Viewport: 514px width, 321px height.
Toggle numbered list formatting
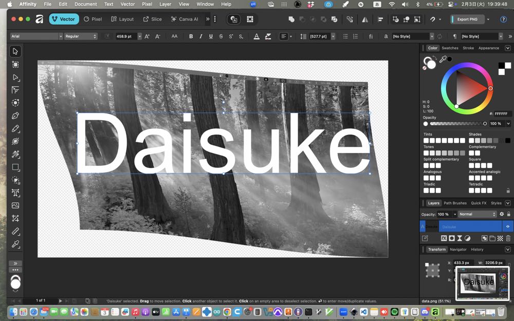[355, 36]
